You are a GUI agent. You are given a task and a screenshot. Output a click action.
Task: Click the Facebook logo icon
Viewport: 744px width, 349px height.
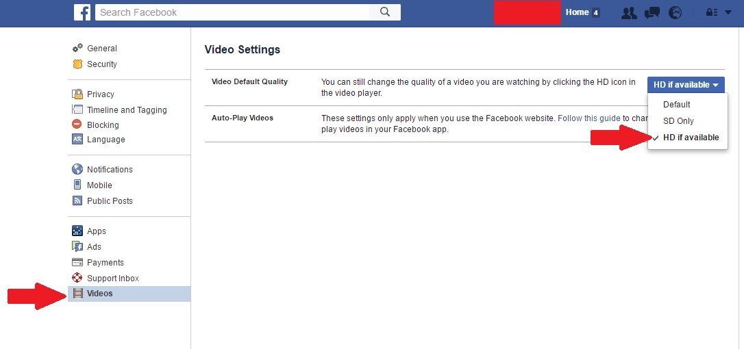click(82, 12)
